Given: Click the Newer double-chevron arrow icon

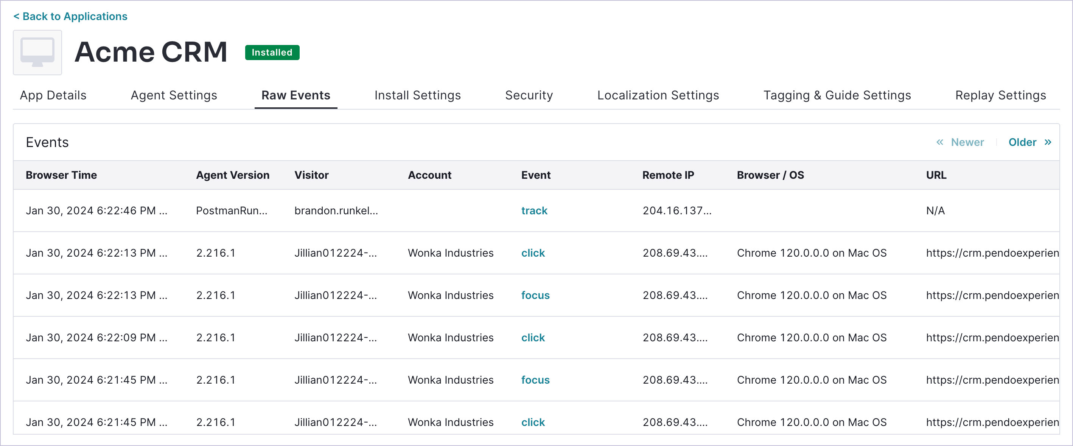Looking at the screenshot, I should [940, 142].
